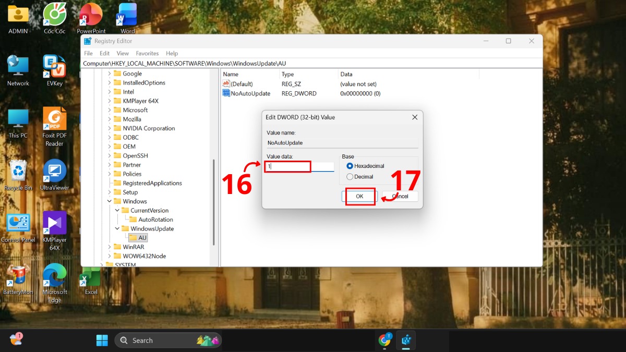
Task: Open the Favorites menu
Action: tap(147, 53)
